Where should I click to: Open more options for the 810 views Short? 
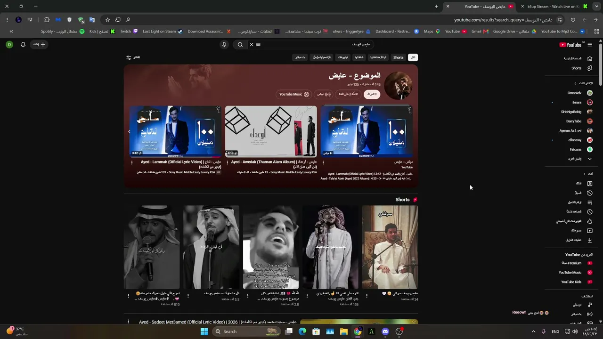coord(128,296)
